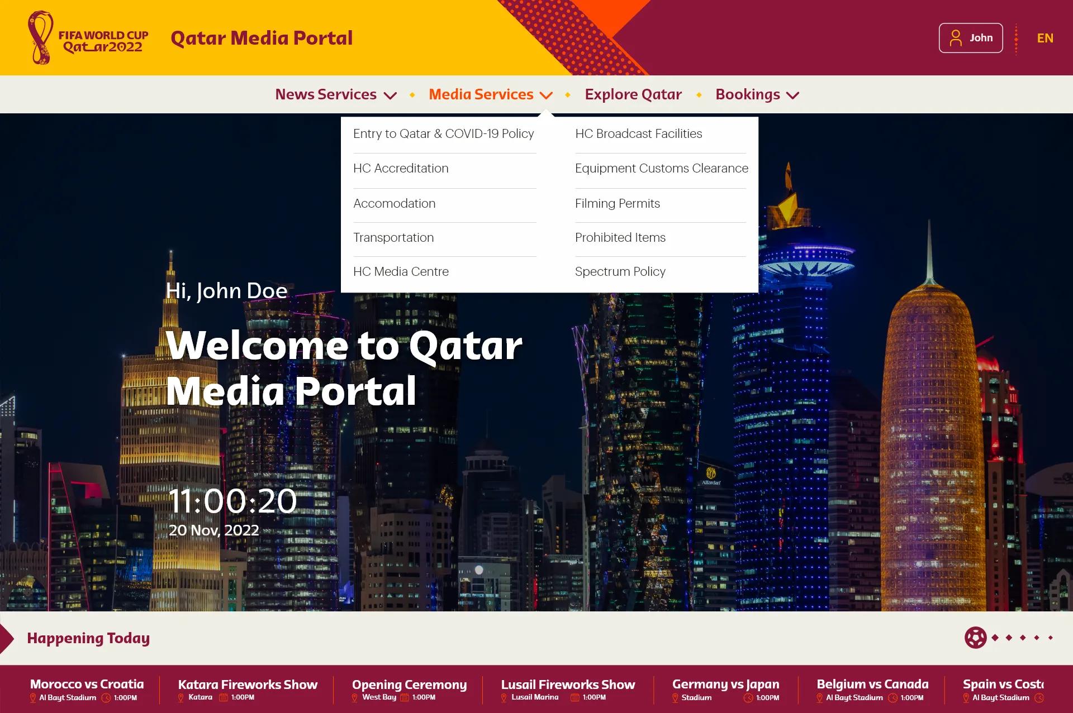This screenshot has width=1073, height=713.
Task: Go to Explore Qatar
Action: (633, 94)
